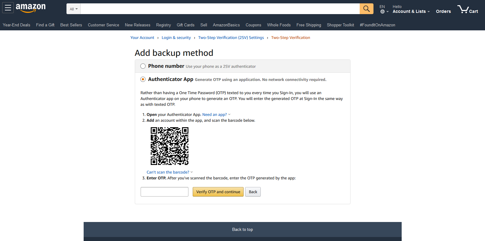
Task: Click the OTP code input field
Action: pos(165,192)
